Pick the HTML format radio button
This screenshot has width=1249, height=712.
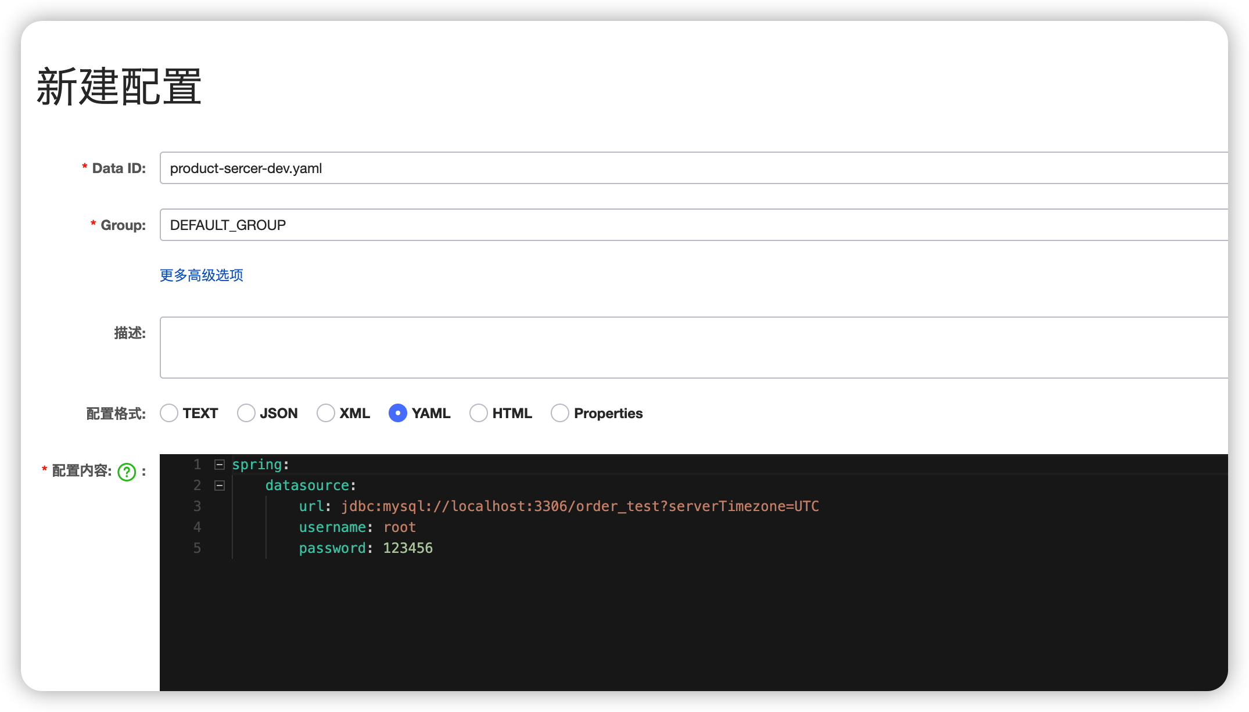pos(479,413)
